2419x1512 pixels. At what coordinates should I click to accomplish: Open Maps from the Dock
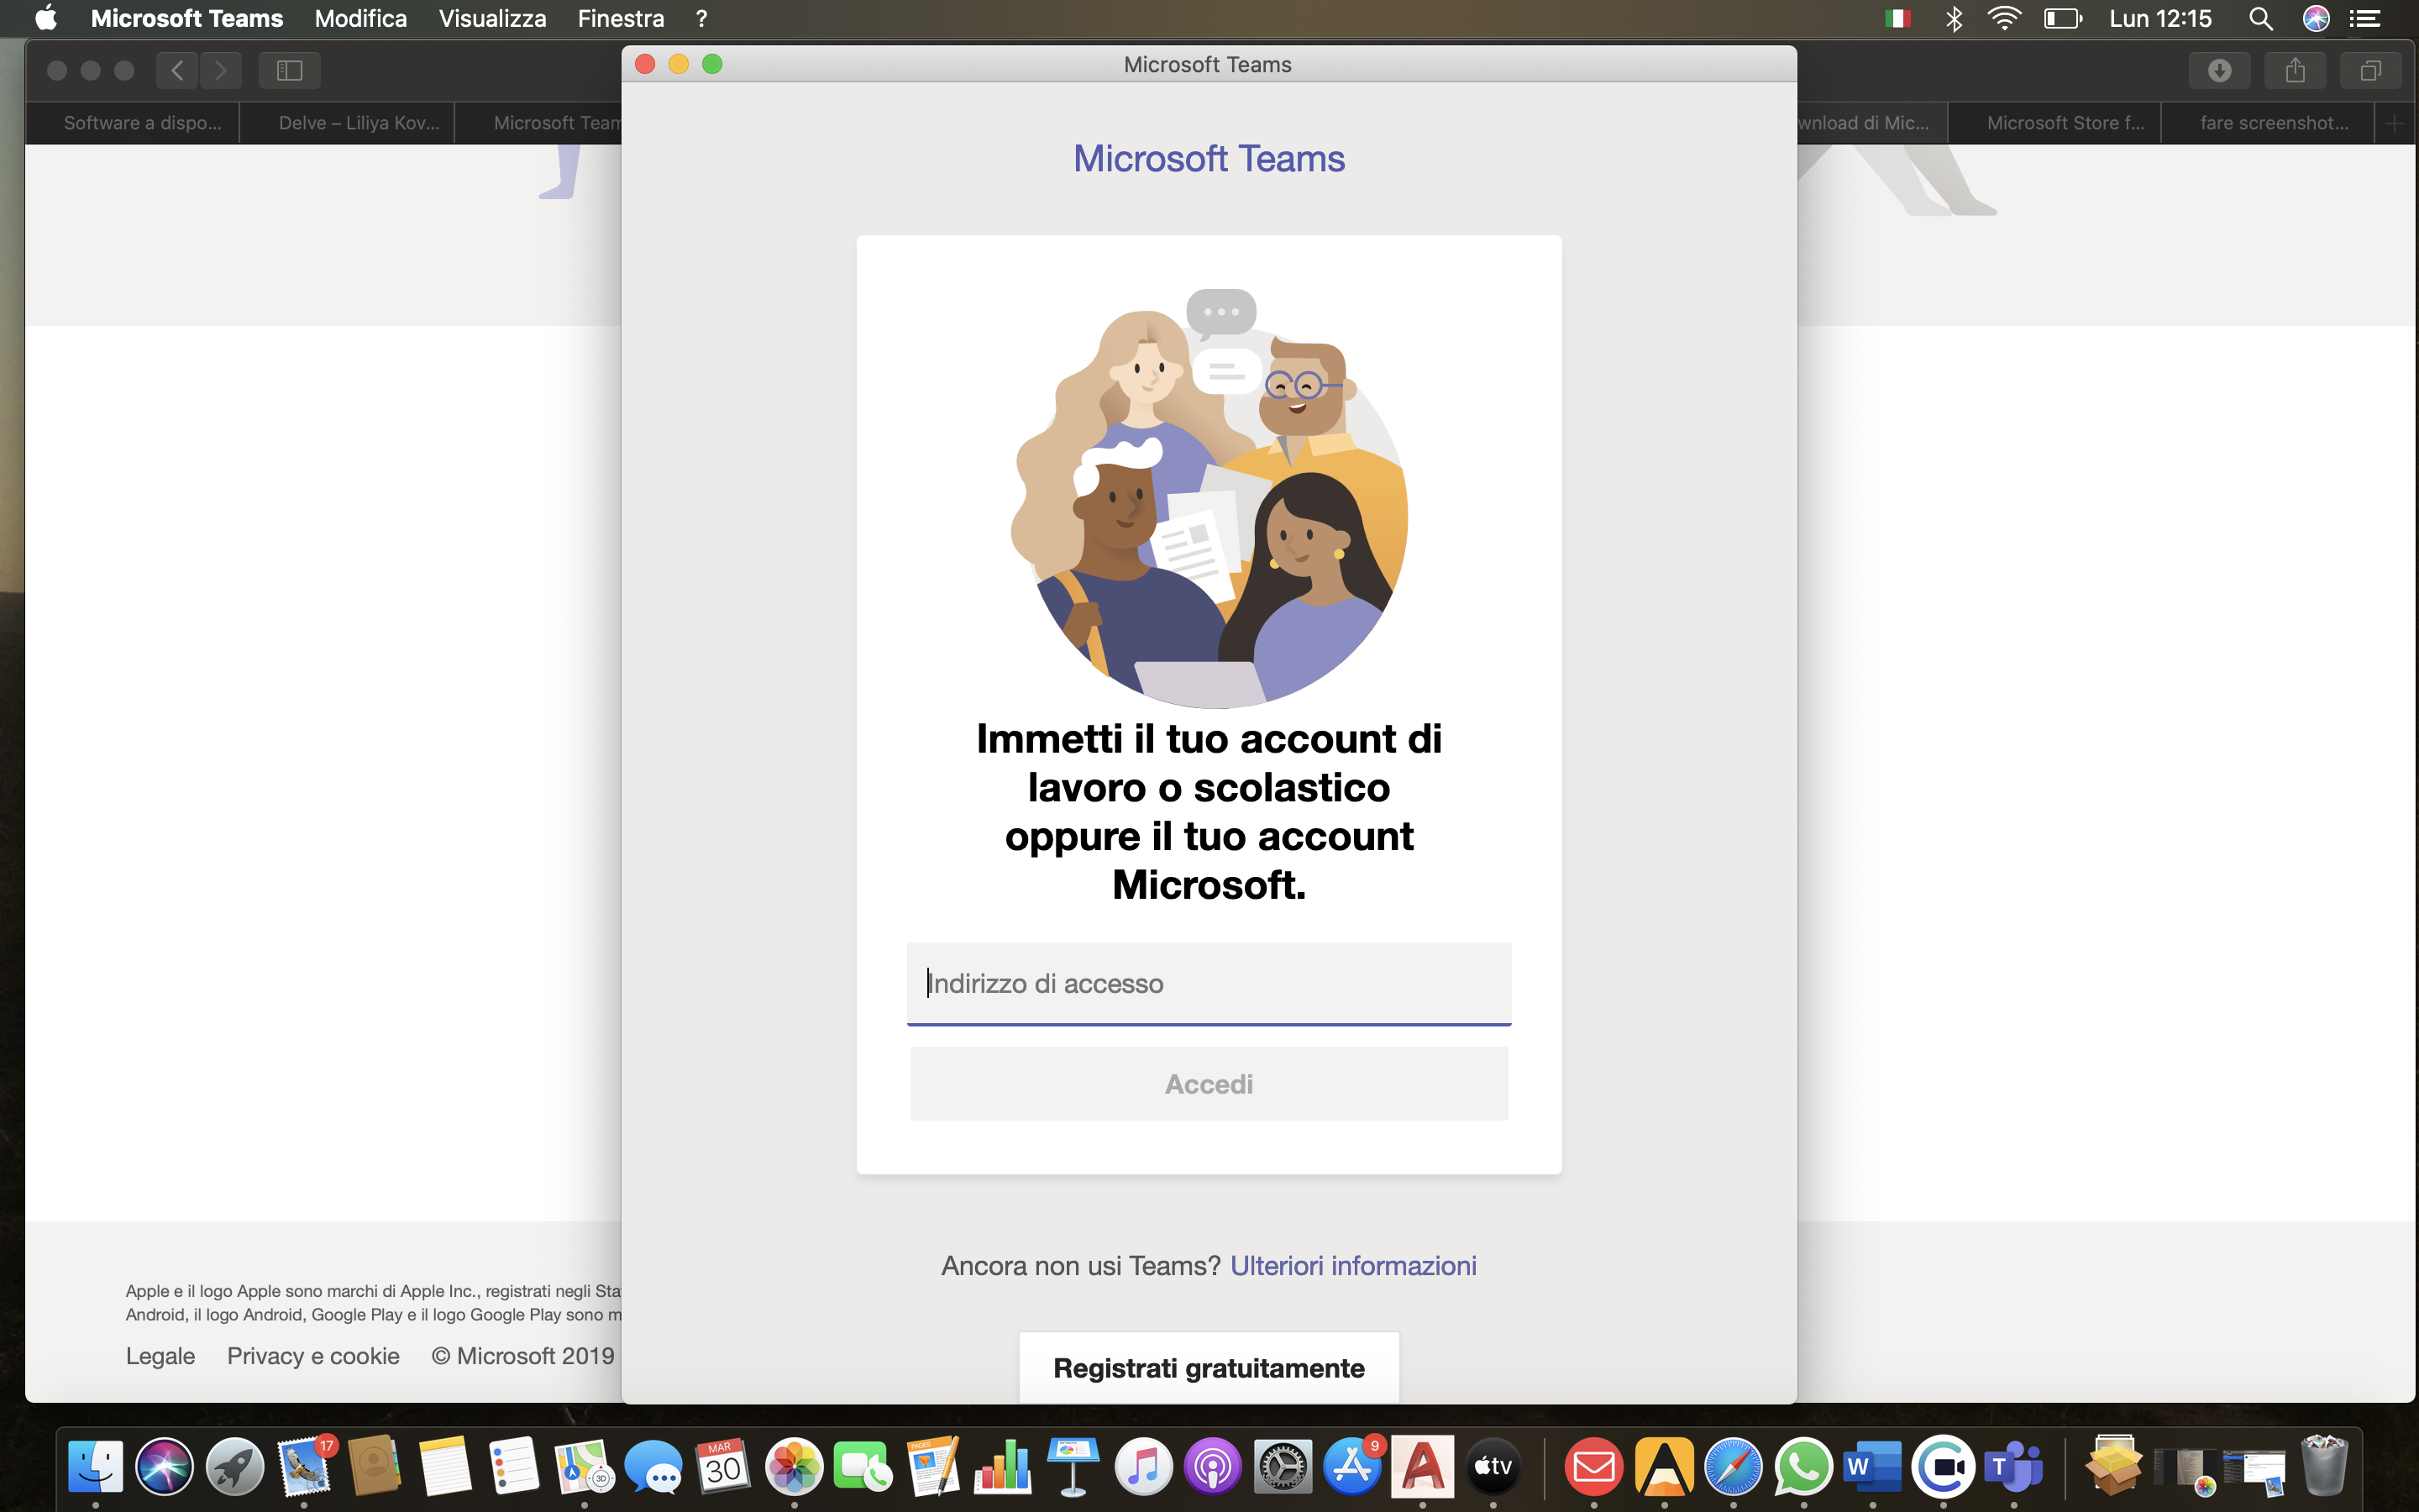pos(584,1466)
